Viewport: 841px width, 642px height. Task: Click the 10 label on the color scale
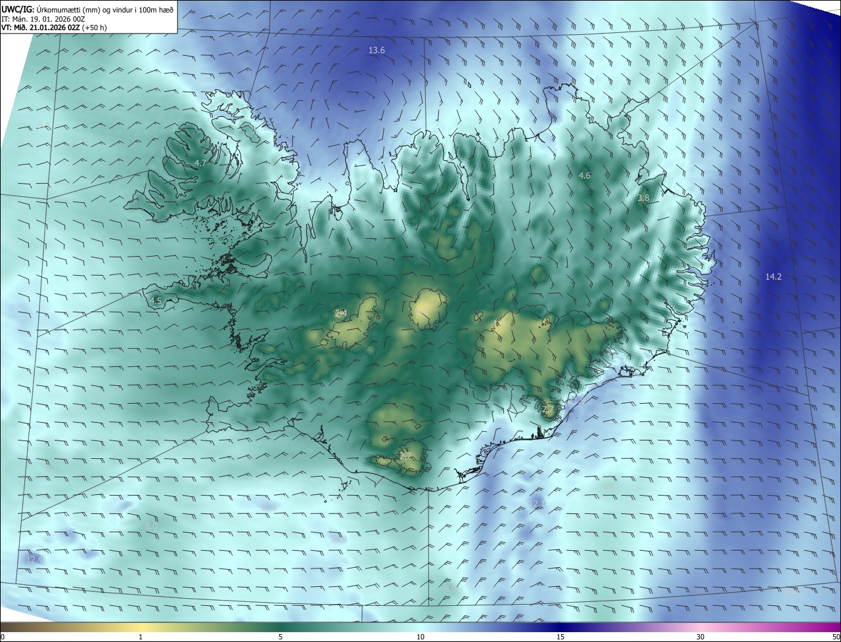point(420,637)
